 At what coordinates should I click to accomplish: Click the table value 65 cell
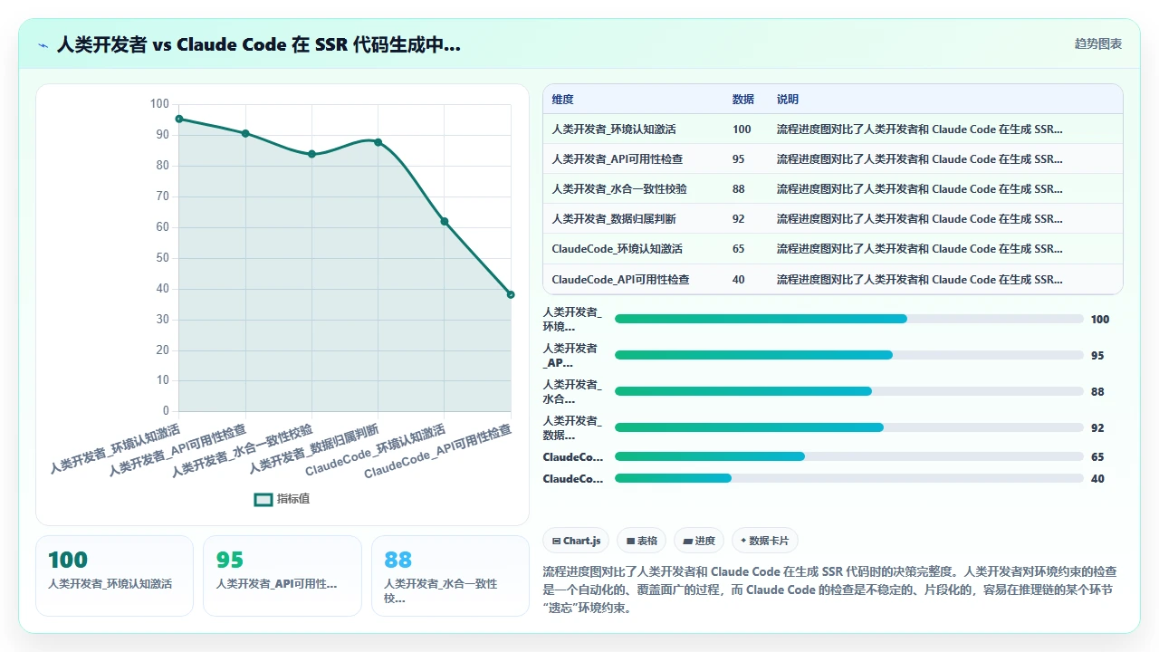(739, 249)
